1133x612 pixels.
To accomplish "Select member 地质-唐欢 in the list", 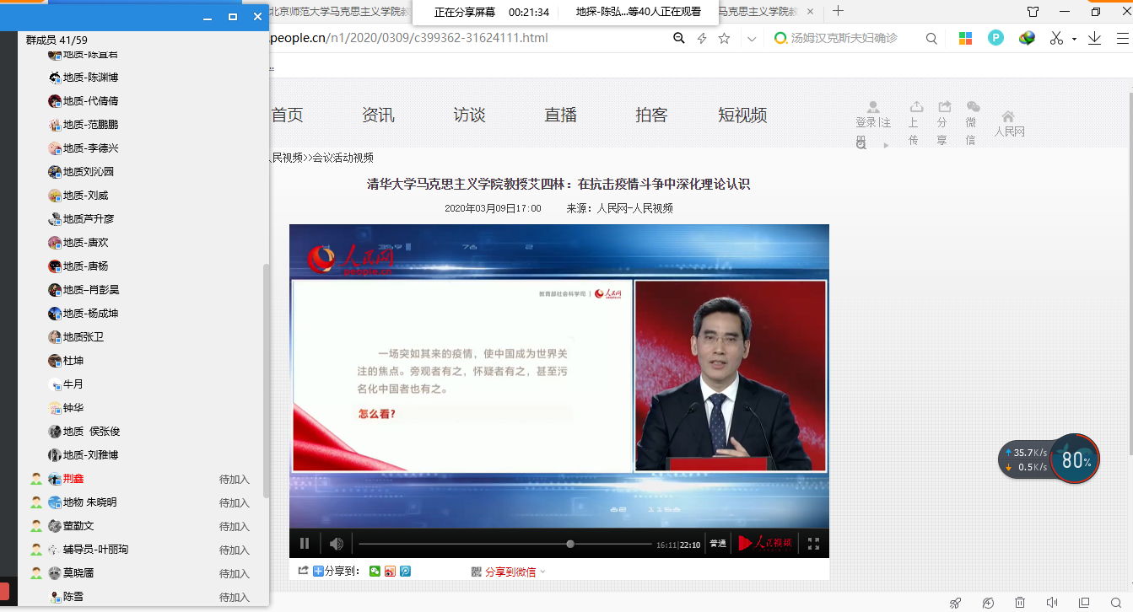I will [85, 243].
